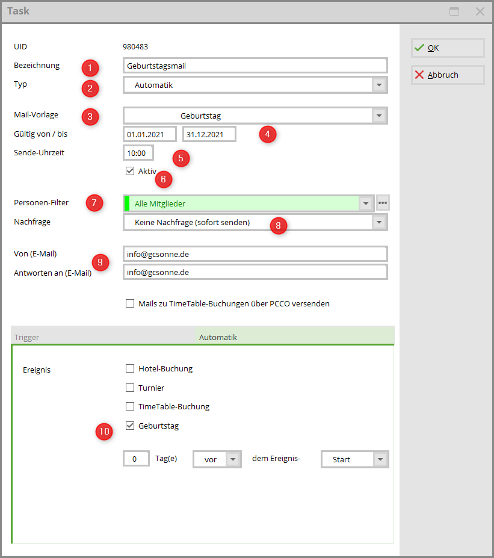The height and width of the screenshot is (558, 494).
Task: Uncheck the Geburtstag event
Action: 130,426
